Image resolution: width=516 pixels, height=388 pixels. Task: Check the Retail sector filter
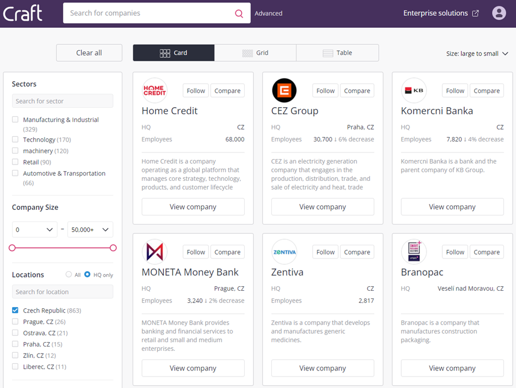(x=15, y=162)
